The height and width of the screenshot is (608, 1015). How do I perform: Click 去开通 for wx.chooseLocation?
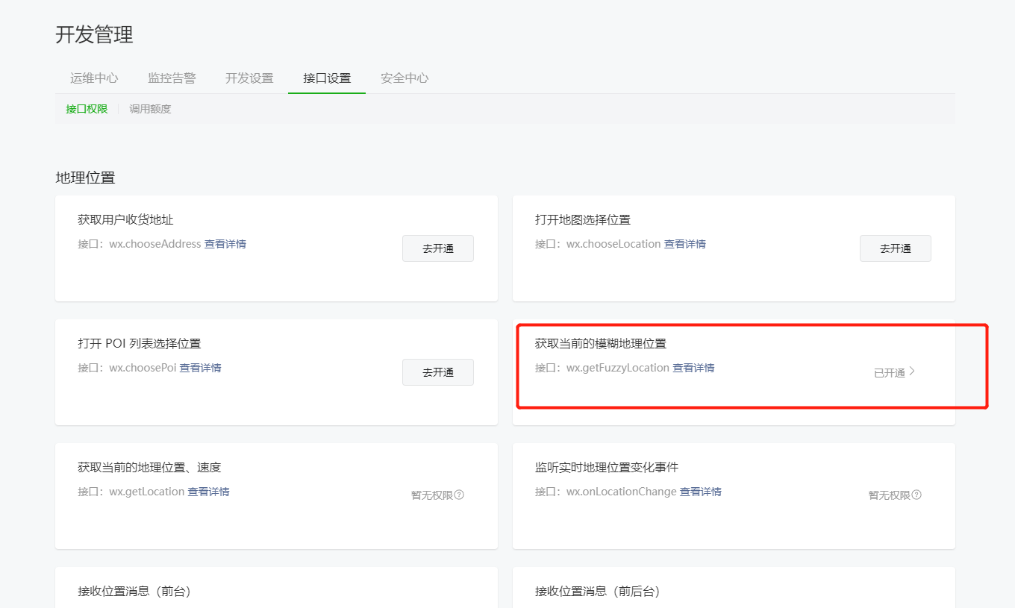click(x=896, y=248)
